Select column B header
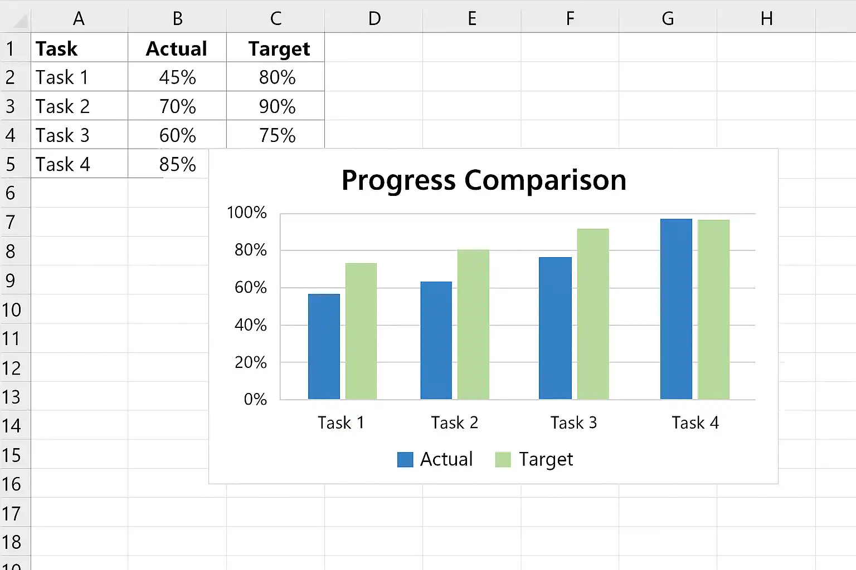Image resolution: width=856 pixels, height=570 pixels. pyautogui.click(x=177, y=19)
